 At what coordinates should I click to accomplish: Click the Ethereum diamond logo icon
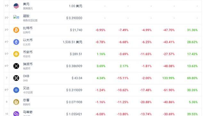click(x=16, y=42)
